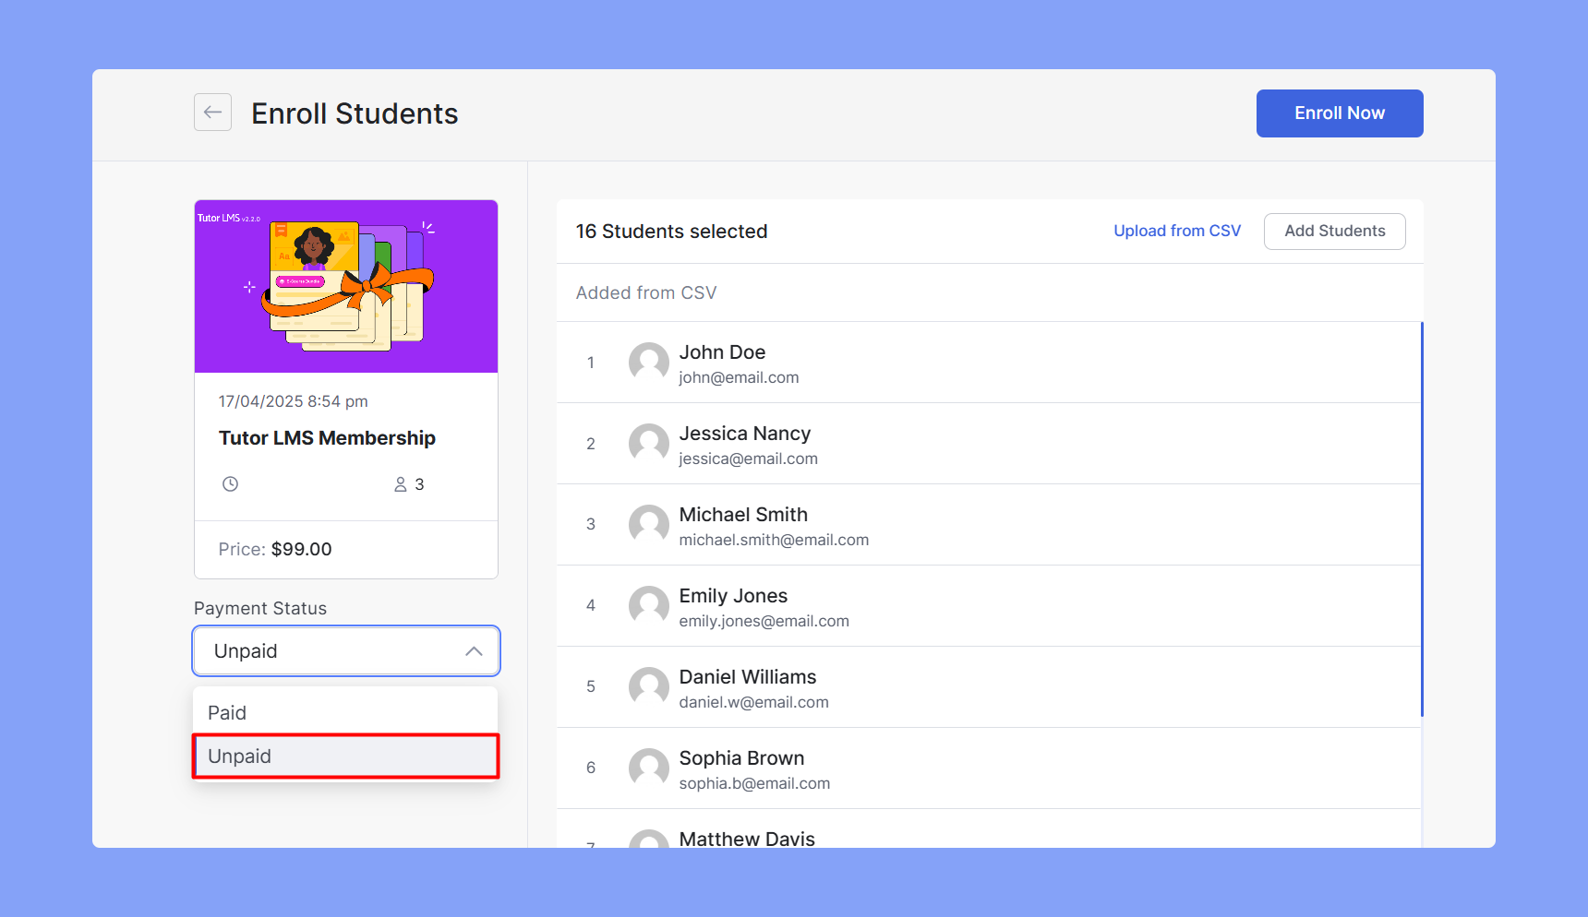This screenshot has height=917, width=1588.
Task: Select the Jessica Nancy name
Action: click(x=745, y=434)
